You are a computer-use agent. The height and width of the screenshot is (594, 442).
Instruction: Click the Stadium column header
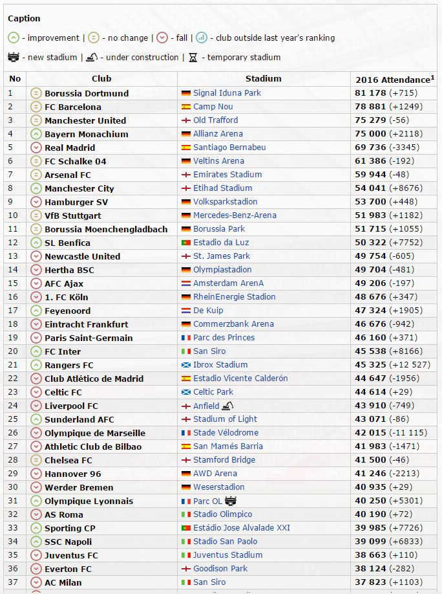point(264,78)
